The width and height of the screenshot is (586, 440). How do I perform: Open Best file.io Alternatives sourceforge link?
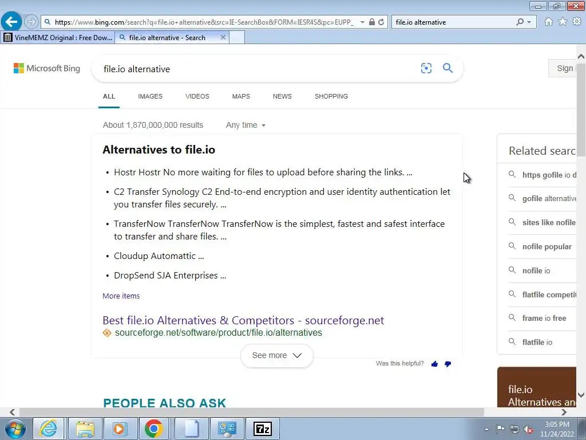(243, 320)
